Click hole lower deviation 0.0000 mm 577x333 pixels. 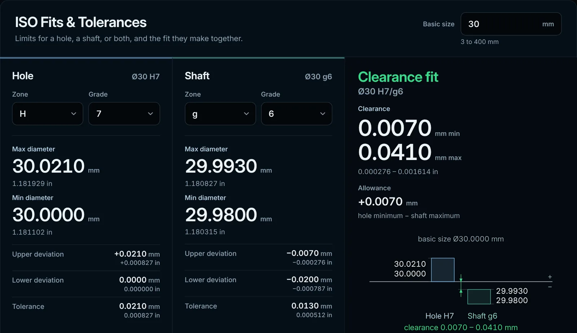pyautogui.click(x=140, y=280)
